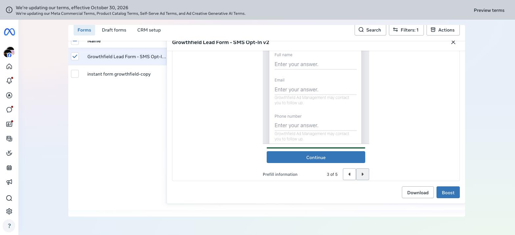The width and height of the screenshot is (515, 235).
Task: Open the contact card icon
Action: point(9,124)
